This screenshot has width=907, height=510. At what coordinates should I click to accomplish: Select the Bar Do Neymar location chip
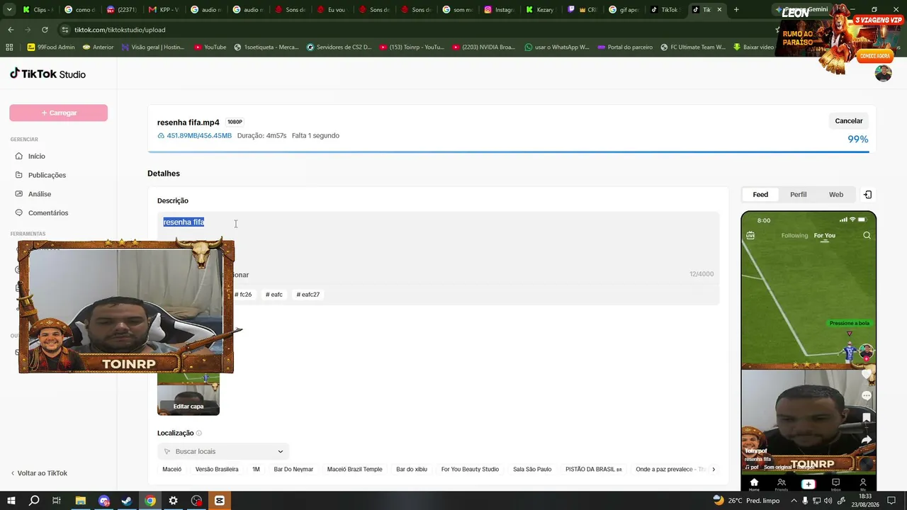point(293,470)
